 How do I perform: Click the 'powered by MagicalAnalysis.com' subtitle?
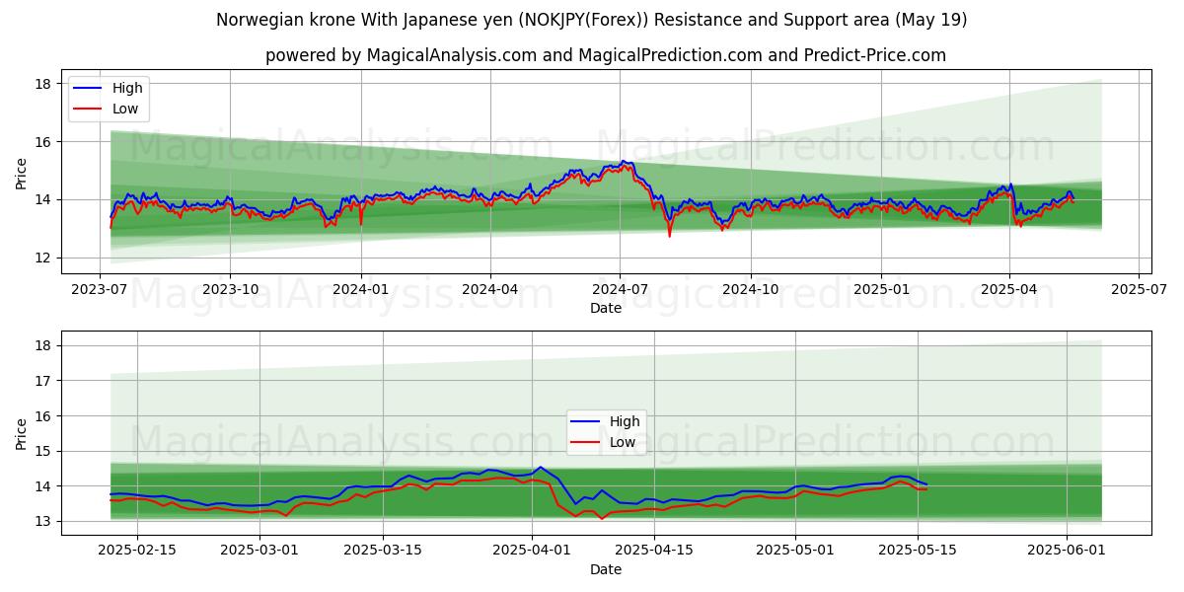click(x=606, y=55)
